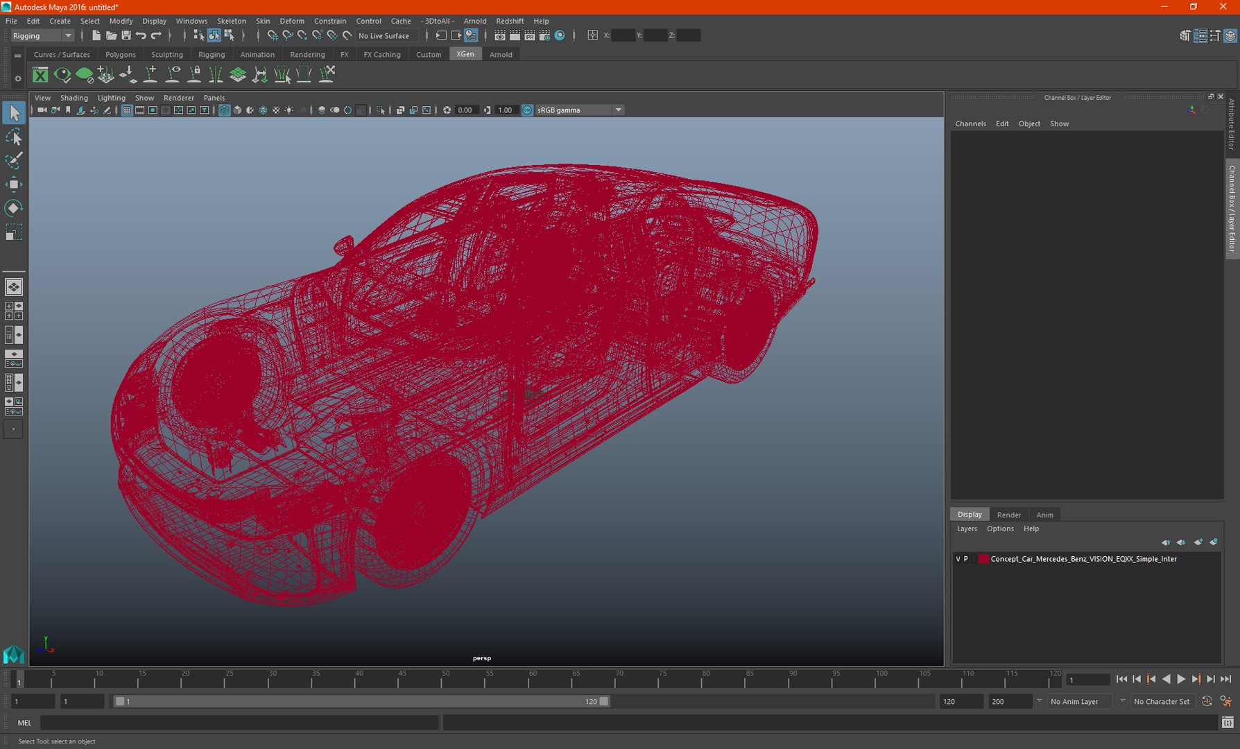Start IPR render icon
The height and width of the screenshot is (749, 1240).
point(530,35)
